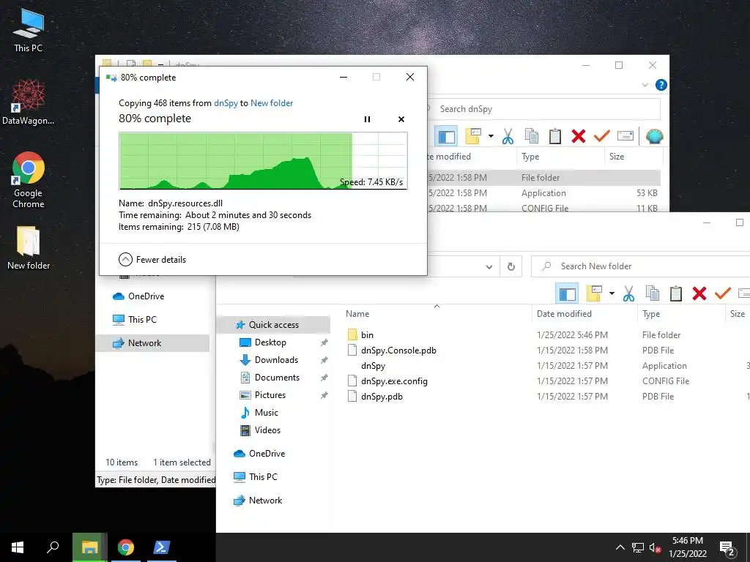This screenshot has height=562, width=750.
Task: Click Properties icon in dnSpy window toolbar
Action: click(x=625, y=137)
